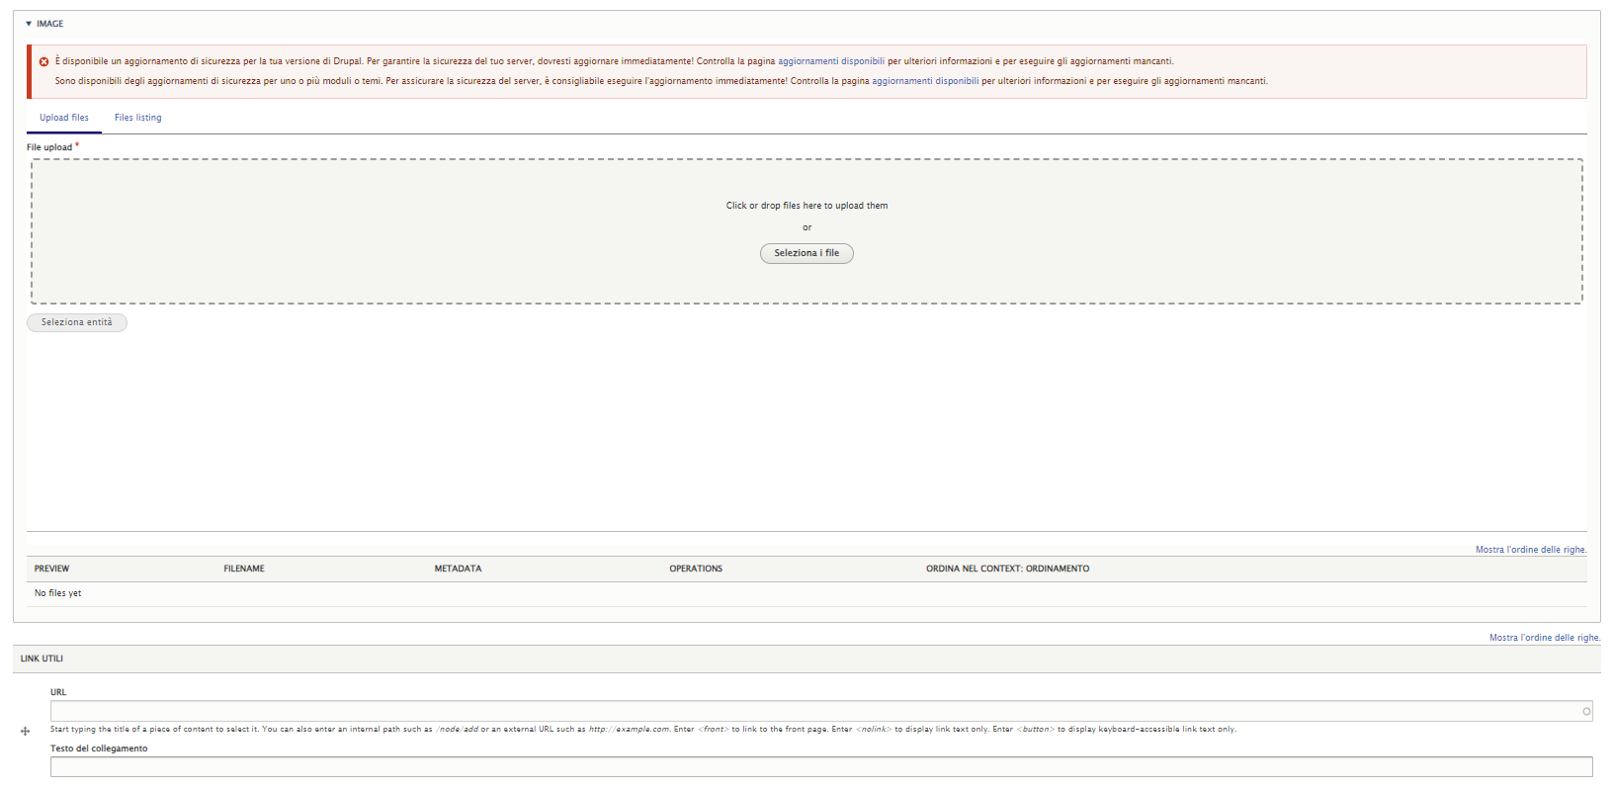Switch to the Upload files tab
The height and width of the screenshot is (790, 1613).
(64, 118)
